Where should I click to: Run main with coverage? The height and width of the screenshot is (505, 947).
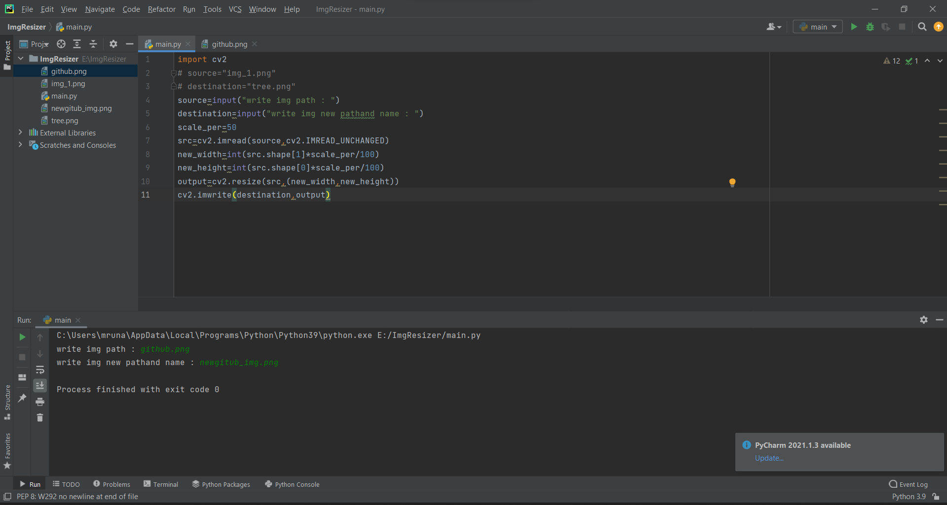tap(886, 27)
